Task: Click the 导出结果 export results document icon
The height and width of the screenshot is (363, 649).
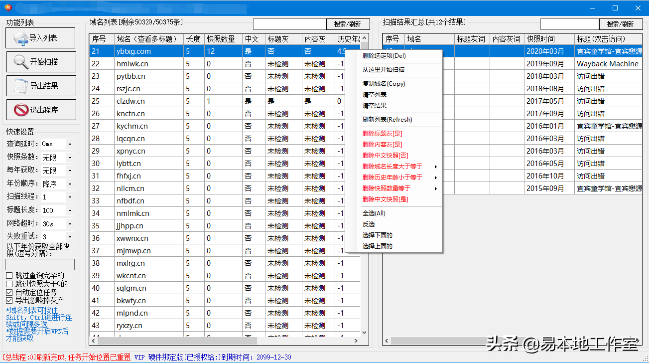Action: pyautogui.click(x=21, y=86)
